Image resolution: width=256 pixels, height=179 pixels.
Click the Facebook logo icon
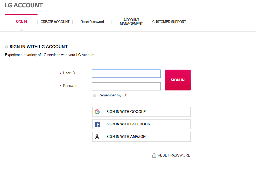click(x=97, y=124)
